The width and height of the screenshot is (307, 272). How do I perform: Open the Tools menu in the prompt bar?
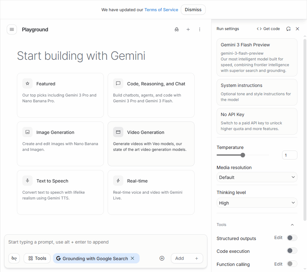tap(37, 258)
